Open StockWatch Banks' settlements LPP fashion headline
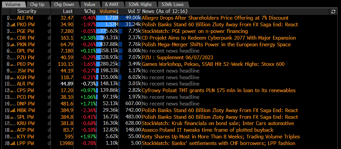 (218, 144)
